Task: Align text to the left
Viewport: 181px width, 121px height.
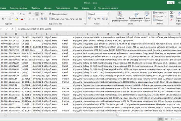Action: point(30,19)
